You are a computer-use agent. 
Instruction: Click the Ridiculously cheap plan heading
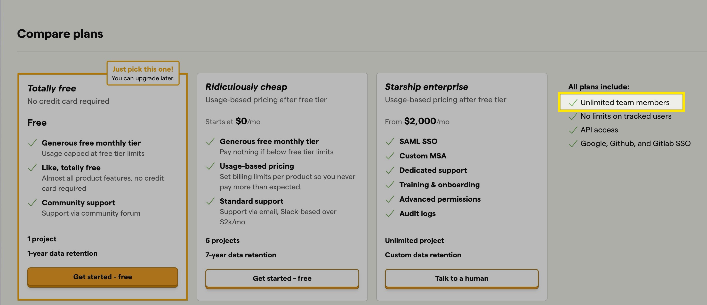pos(246,87)
